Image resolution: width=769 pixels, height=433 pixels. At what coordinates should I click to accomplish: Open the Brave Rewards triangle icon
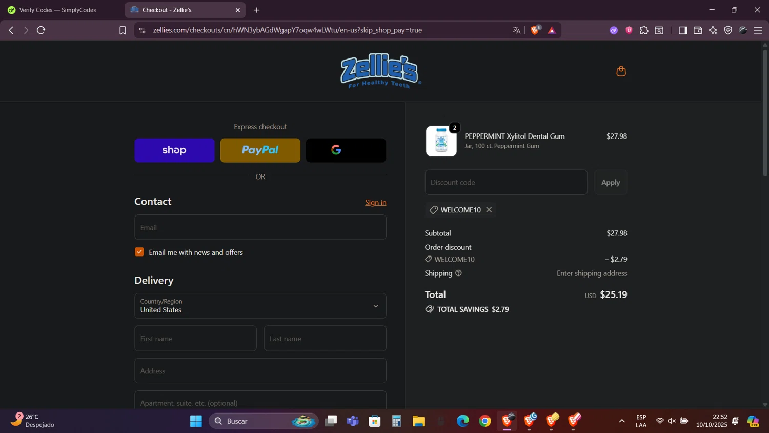point(552,30)
